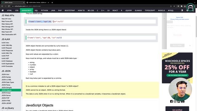Open REACT in top navigation
This screenshot has height=111, width=197.
point(115,10)
